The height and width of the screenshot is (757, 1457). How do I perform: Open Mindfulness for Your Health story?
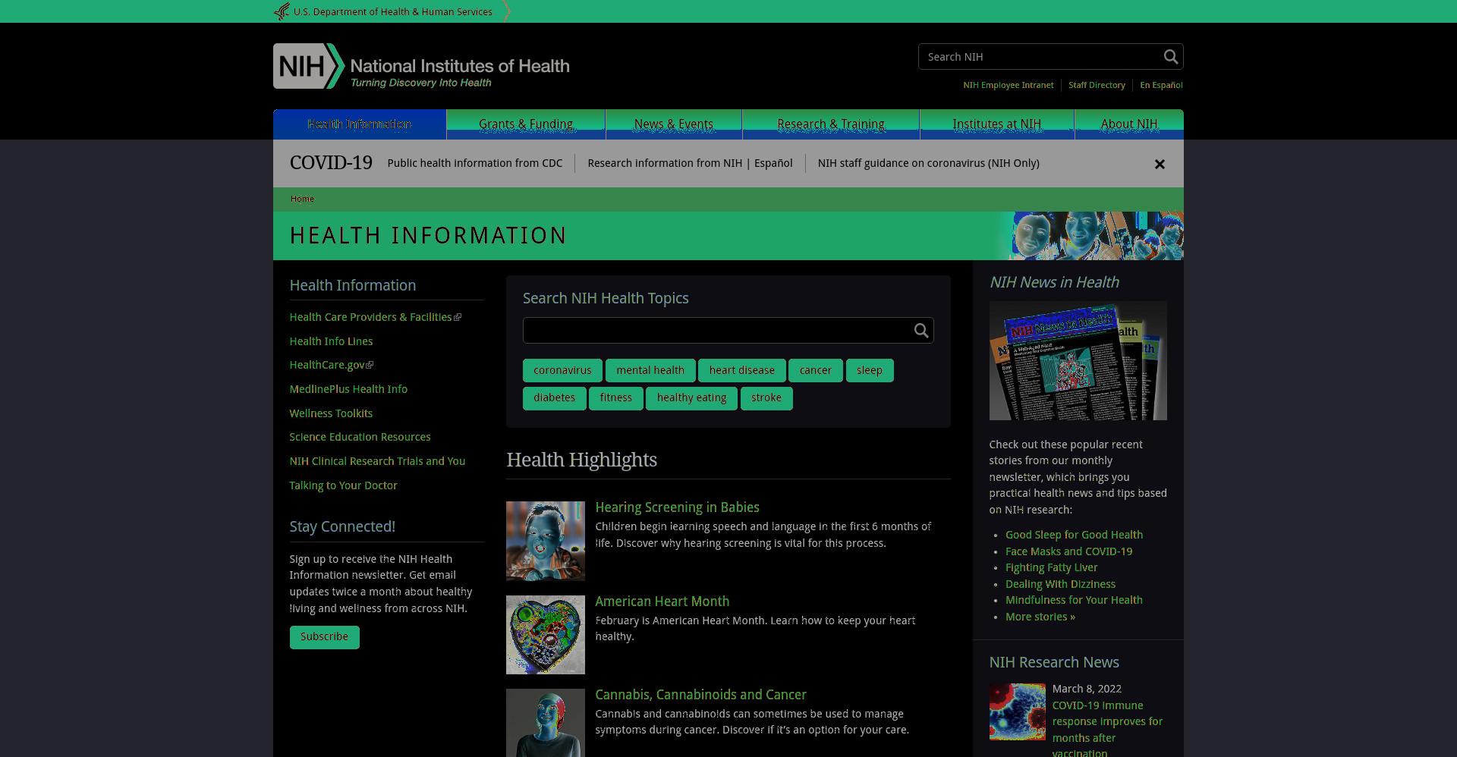click(x=1074, y=600)
